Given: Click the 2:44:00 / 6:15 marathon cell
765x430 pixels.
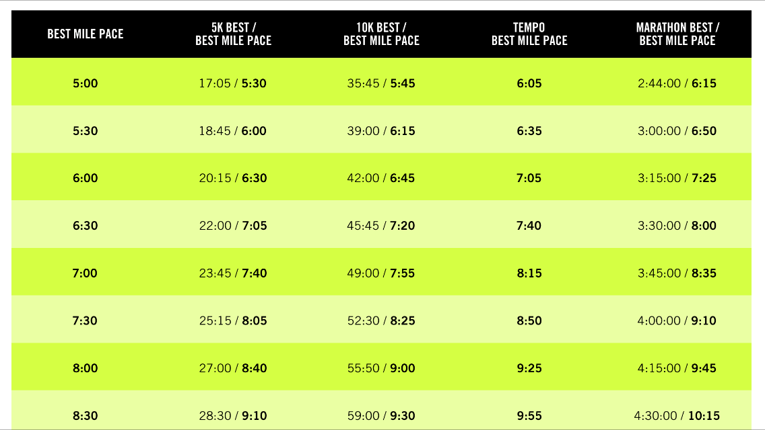Looking at the screenshot, I should coord(677,84).
